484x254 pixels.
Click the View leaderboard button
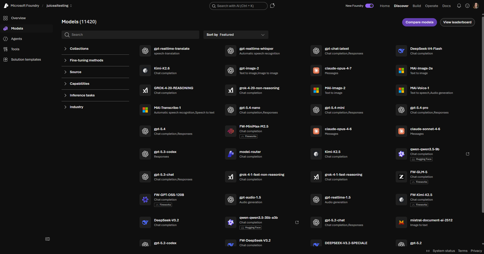pos(458,22)
